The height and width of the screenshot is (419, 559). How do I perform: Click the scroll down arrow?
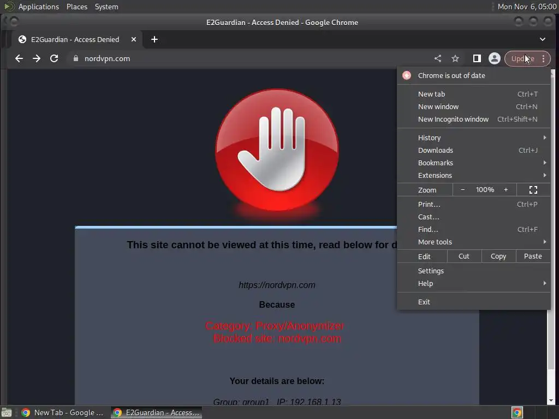coord(551,400)
